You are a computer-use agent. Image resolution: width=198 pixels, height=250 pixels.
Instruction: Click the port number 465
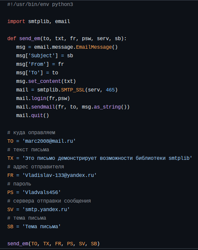tap(110, 90)
